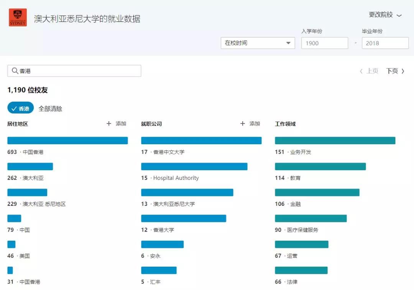
Task: Click the 入学年份 1900 field
Action: [324, 43]
